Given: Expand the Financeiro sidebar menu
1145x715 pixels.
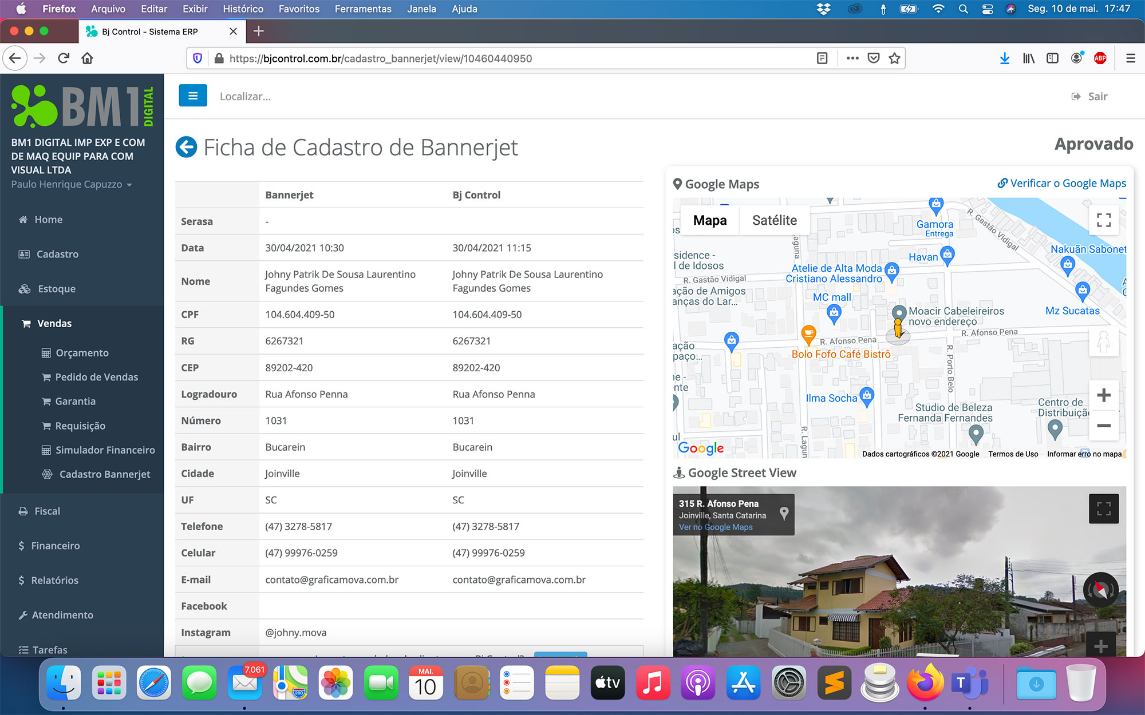Looking at the screenshot, I should 55,546.
